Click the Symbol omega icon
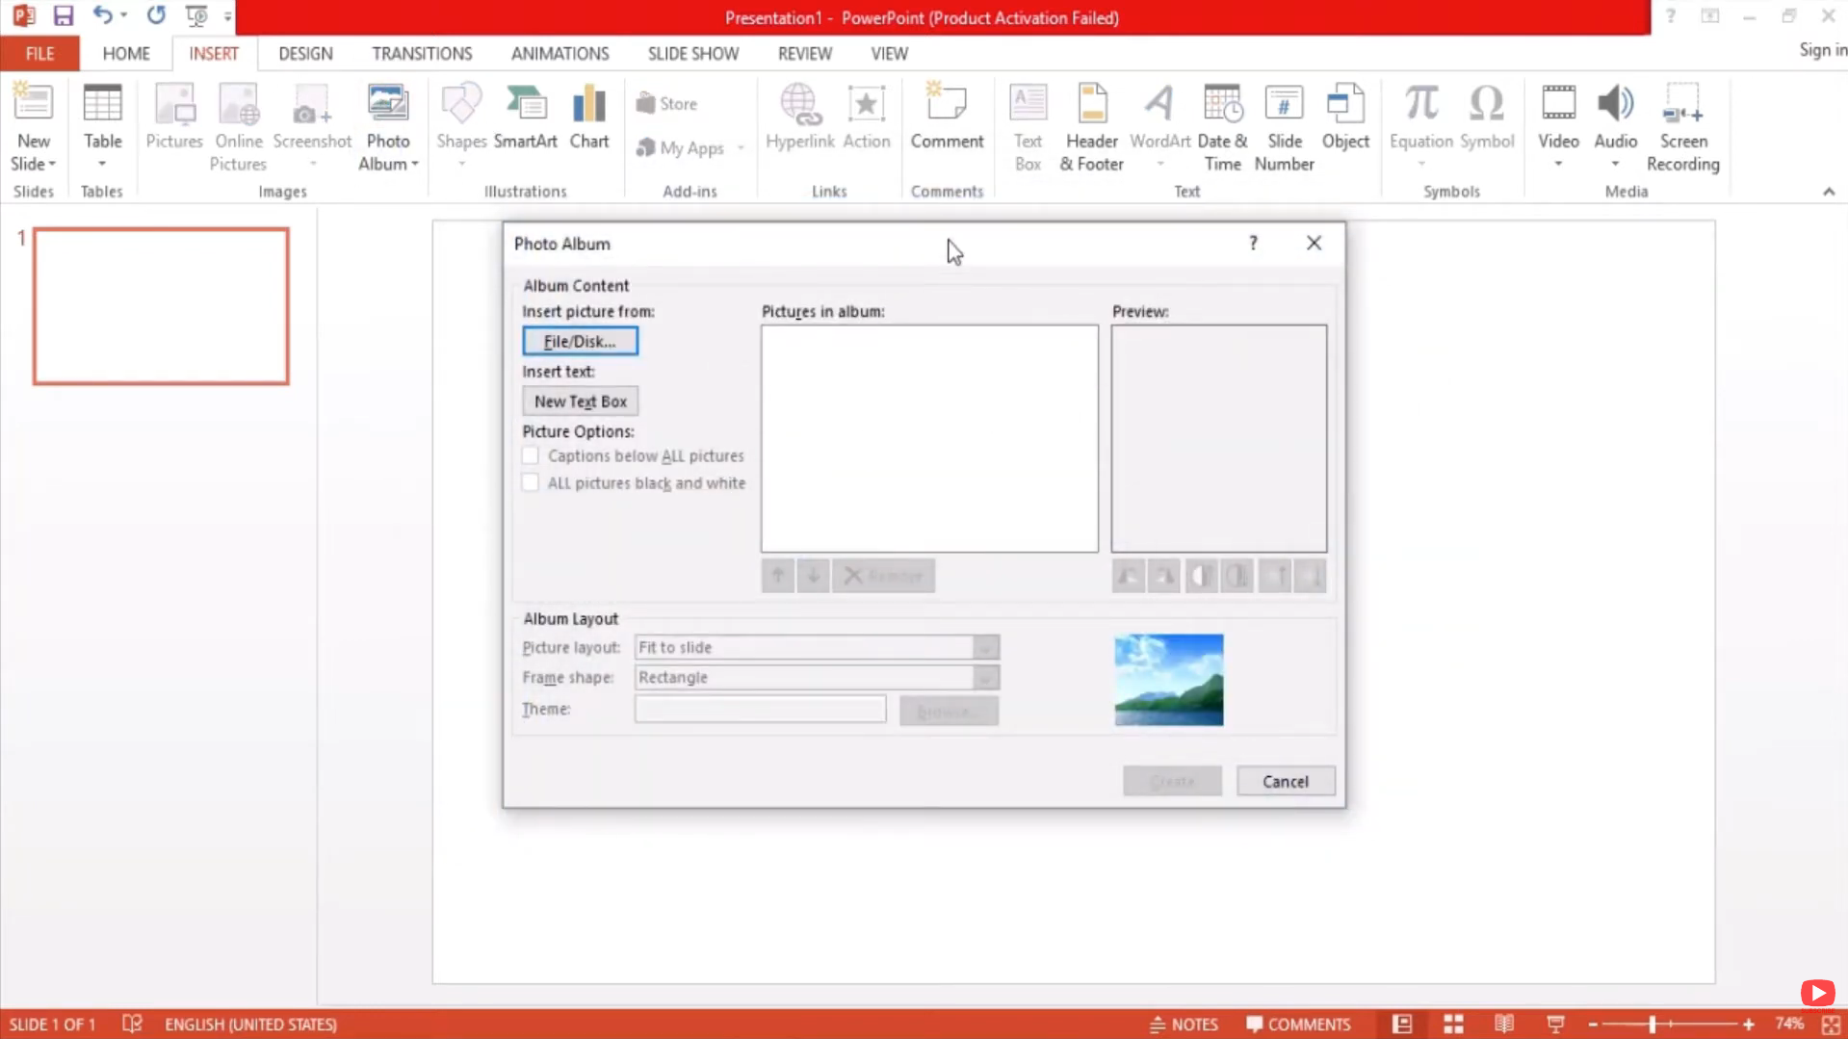The image size is (1848, 1039). [1487, 104]
